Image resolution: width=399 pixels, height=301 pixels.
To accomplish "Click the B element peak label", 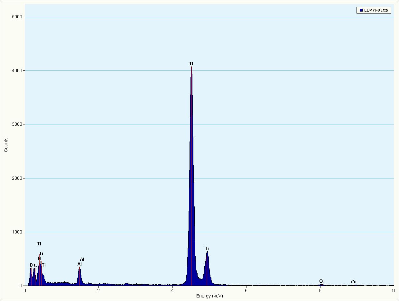I will pos(31,265).
